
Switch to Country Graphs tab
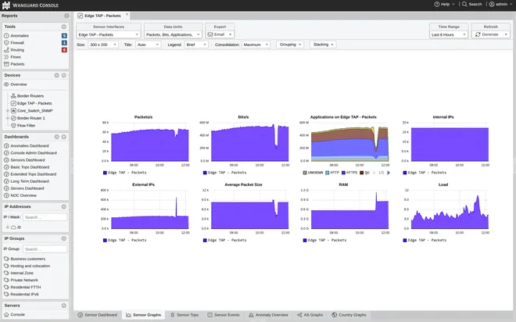349,315
